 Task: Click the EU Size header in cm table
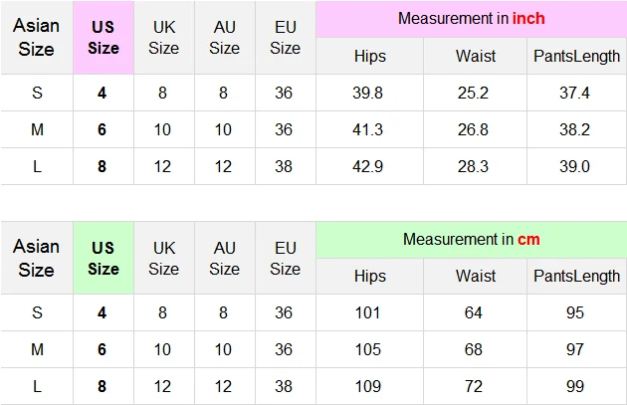[285, 259]
